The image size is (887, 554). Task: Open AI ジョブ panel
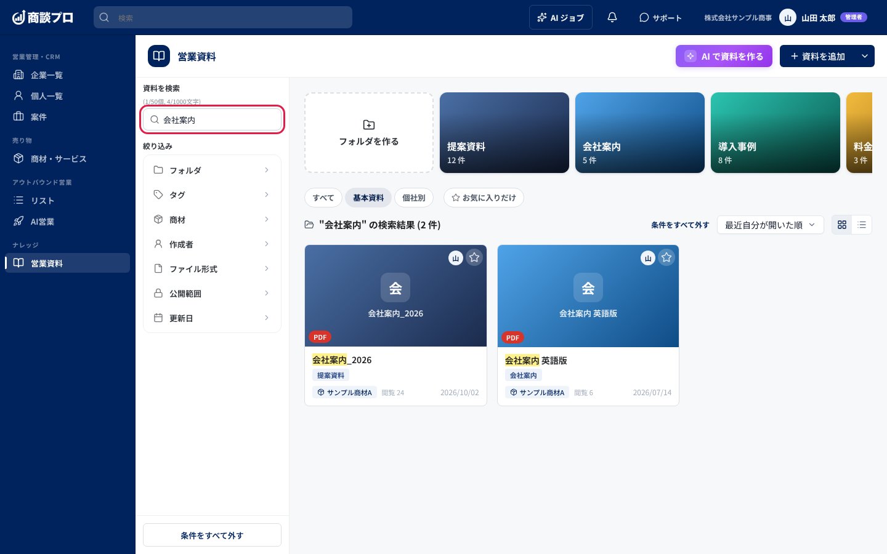click(561, 17)
